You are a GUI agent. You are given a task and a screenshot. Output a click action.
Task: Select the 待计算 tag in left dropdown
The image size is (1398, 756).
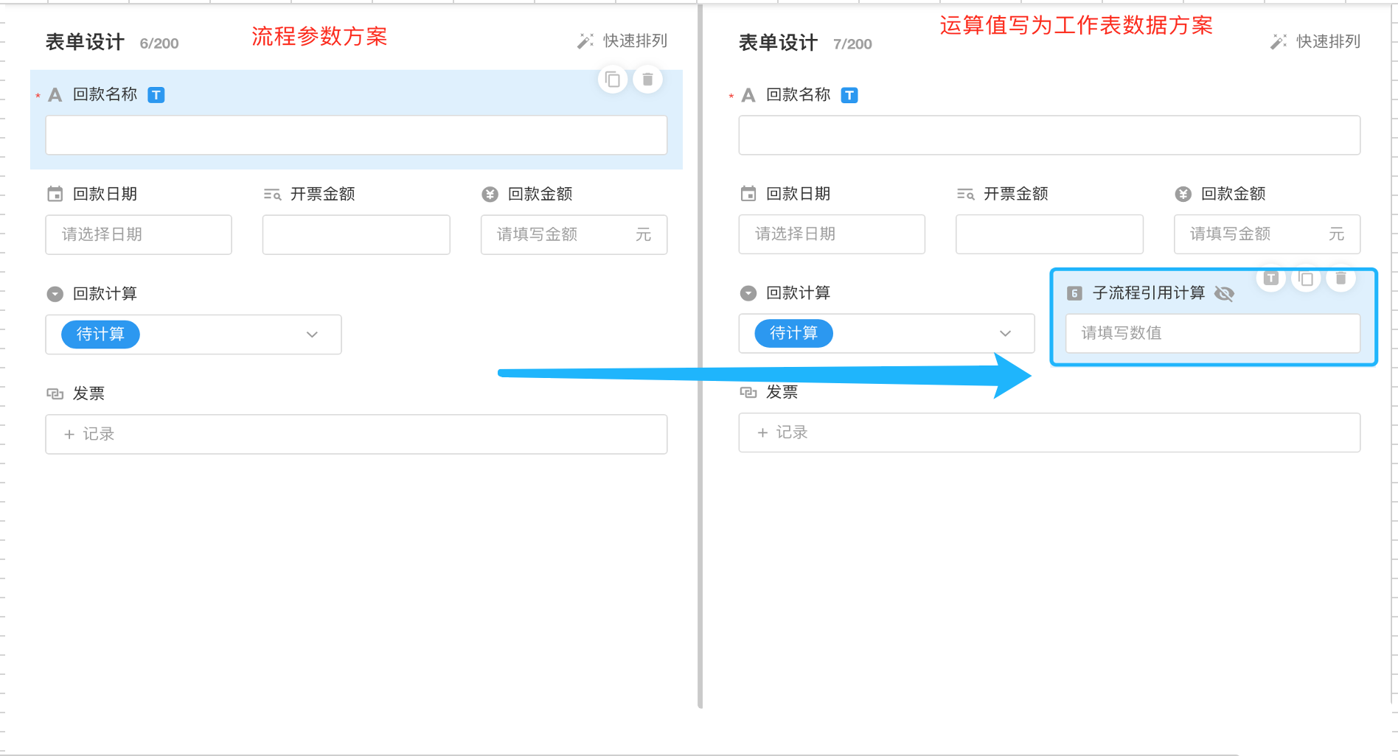click(x=101, y=335)
